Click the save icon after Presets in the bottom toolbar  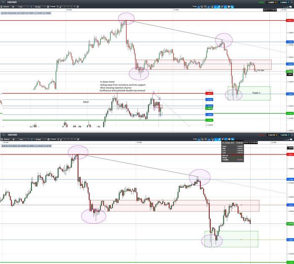pyautogui.click(x=61, y=139)
